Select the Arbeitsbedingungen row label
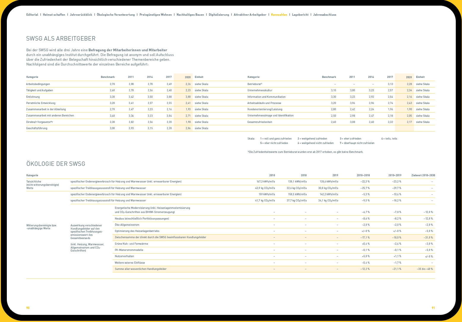This screenshot has width=462, height=322. coord(38,84)
